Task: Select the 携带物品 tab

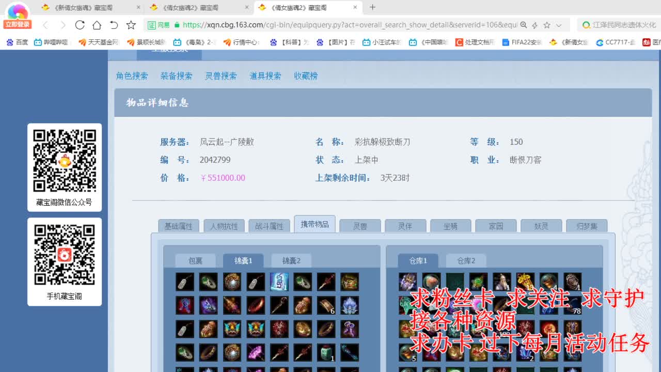Action: [315, 224]
